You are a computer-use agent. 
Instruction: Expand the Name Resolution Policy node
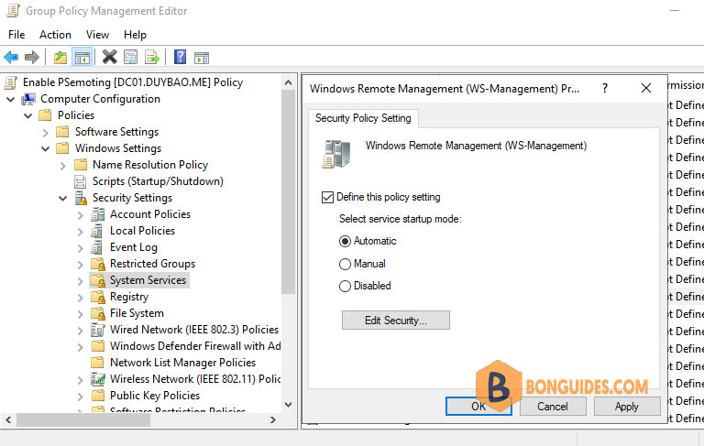pos(63,166)
